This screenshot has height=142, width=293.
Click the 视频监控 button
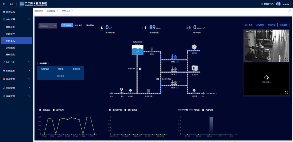[x=283, y=25]
